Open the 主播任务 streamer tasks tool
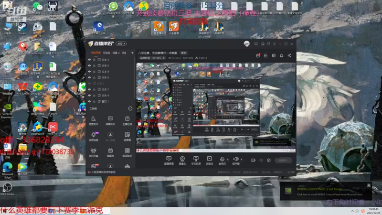This screenshot has height=215, width=382. point(127,121)
